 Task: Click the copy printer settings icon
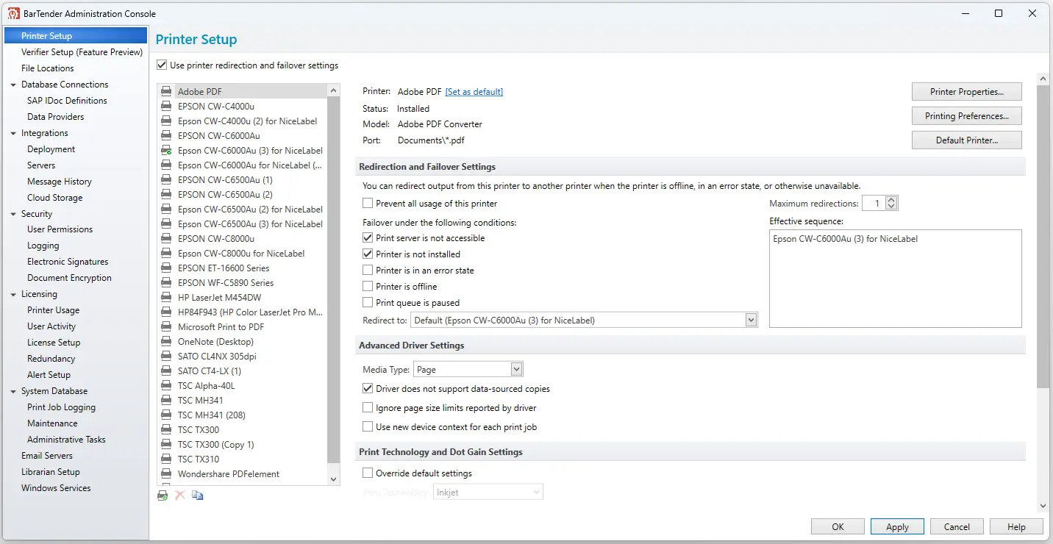click(197, 495)
